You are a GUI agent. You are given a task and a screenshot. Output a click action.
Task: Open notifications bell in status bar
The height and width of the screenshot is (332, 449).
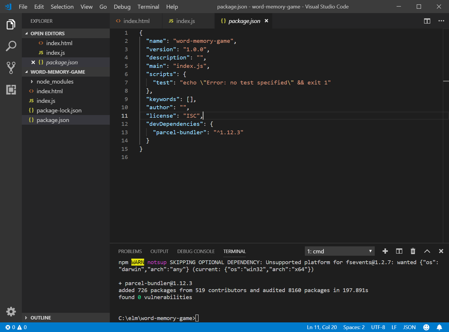click(439, 327)
